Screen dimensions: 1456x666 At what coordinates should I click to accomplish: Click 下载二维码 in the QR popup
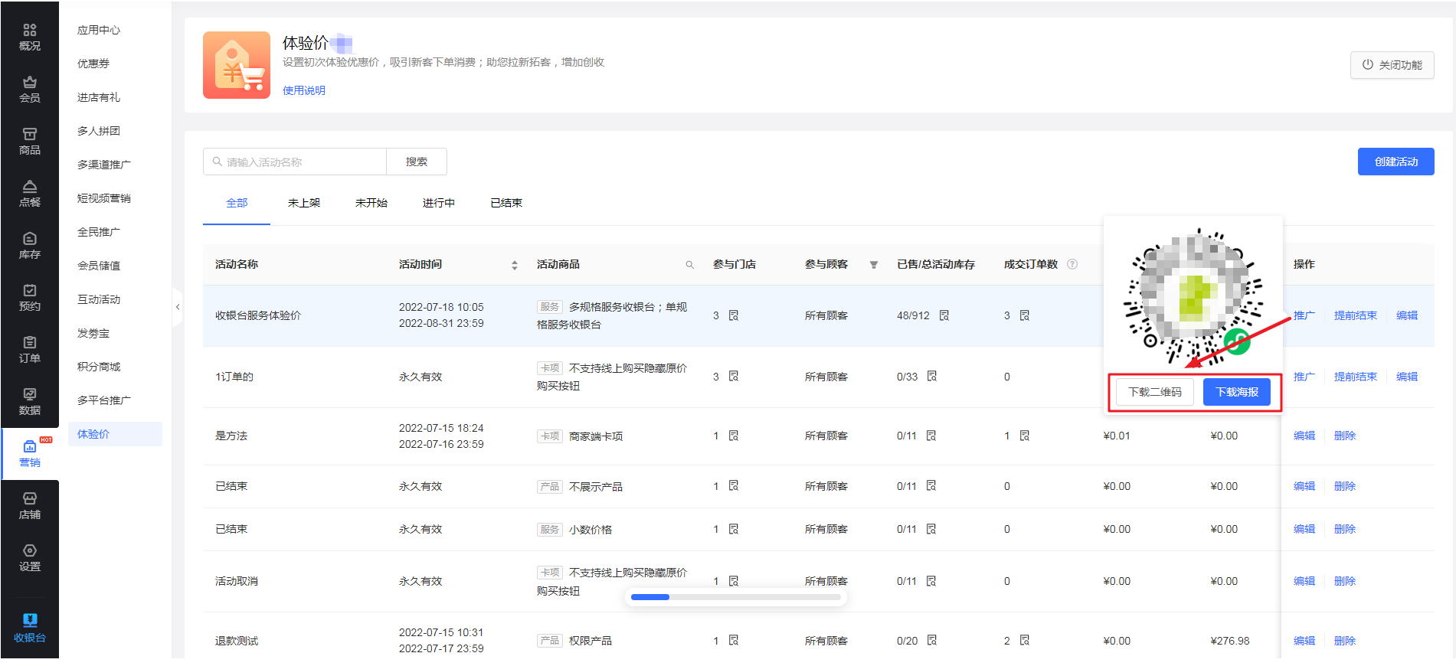pos(1155,392)
